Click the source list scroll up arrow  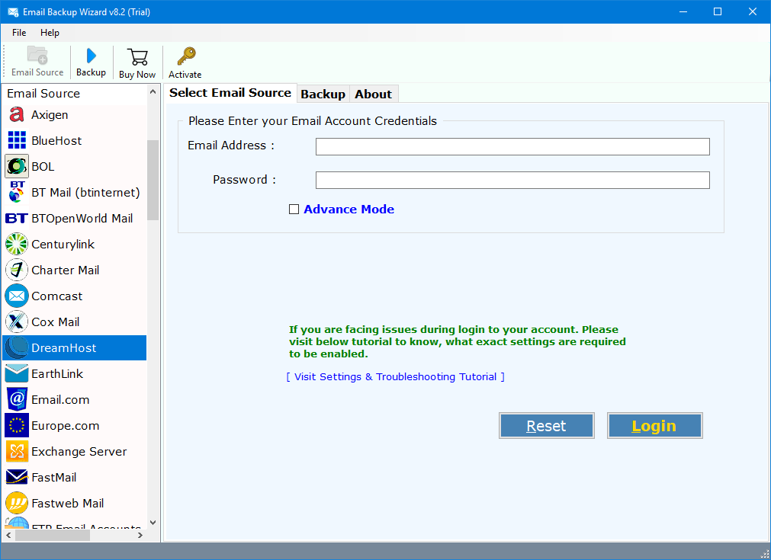[153, 92]
